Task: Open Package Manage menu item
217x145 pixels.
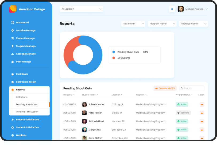Action: coord(26,54)
